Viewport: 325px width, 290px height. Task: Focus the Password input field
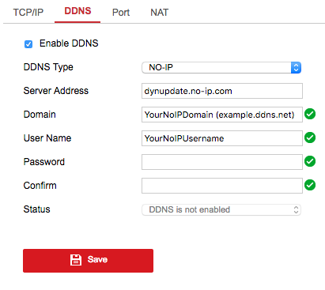coord(222,162)
